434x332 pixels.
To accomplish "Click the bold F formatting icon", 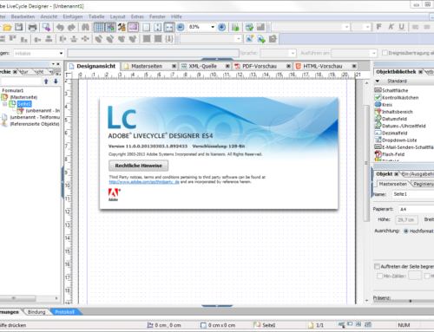I will (x=378, y=27).
